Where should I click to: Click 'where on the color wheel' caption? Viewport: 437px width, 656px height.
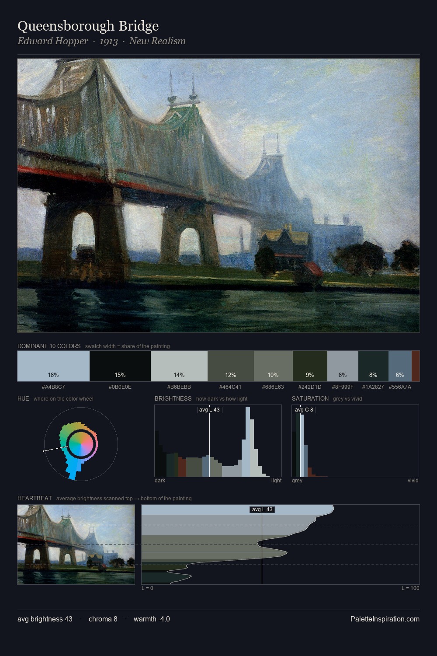tap(63, 398)
